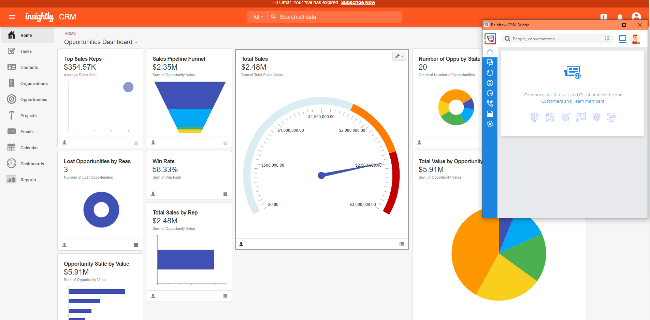Open Rainbow recent history clock icon
This screenshot has width=650, height=320.
click(x=490, y=93)
